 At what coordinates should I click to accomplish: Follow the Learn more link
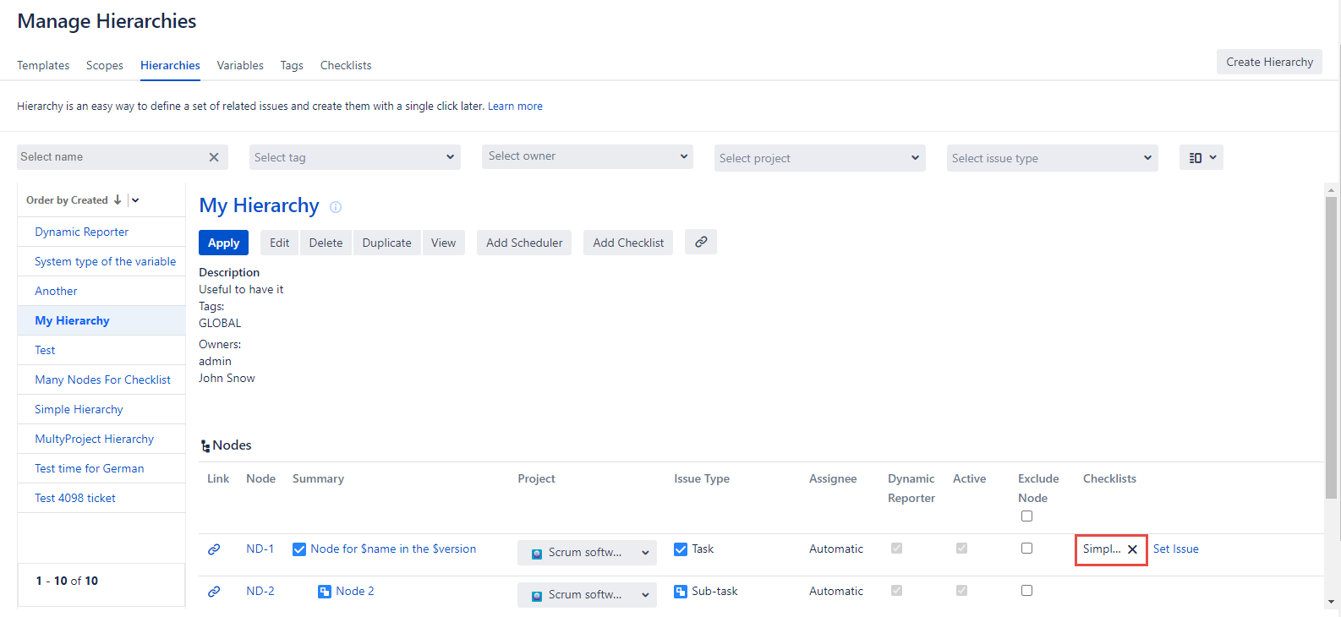515,106
